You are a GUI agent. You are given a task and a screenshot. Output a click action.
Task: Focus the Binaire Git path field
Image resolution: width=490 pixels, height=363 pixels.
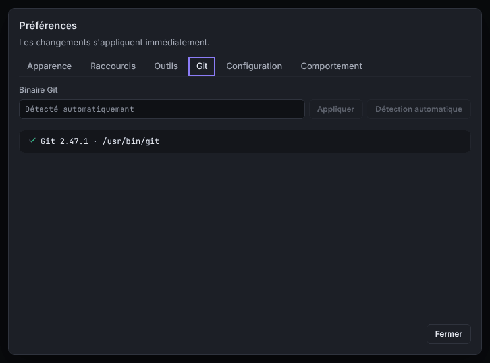[162, 109]
